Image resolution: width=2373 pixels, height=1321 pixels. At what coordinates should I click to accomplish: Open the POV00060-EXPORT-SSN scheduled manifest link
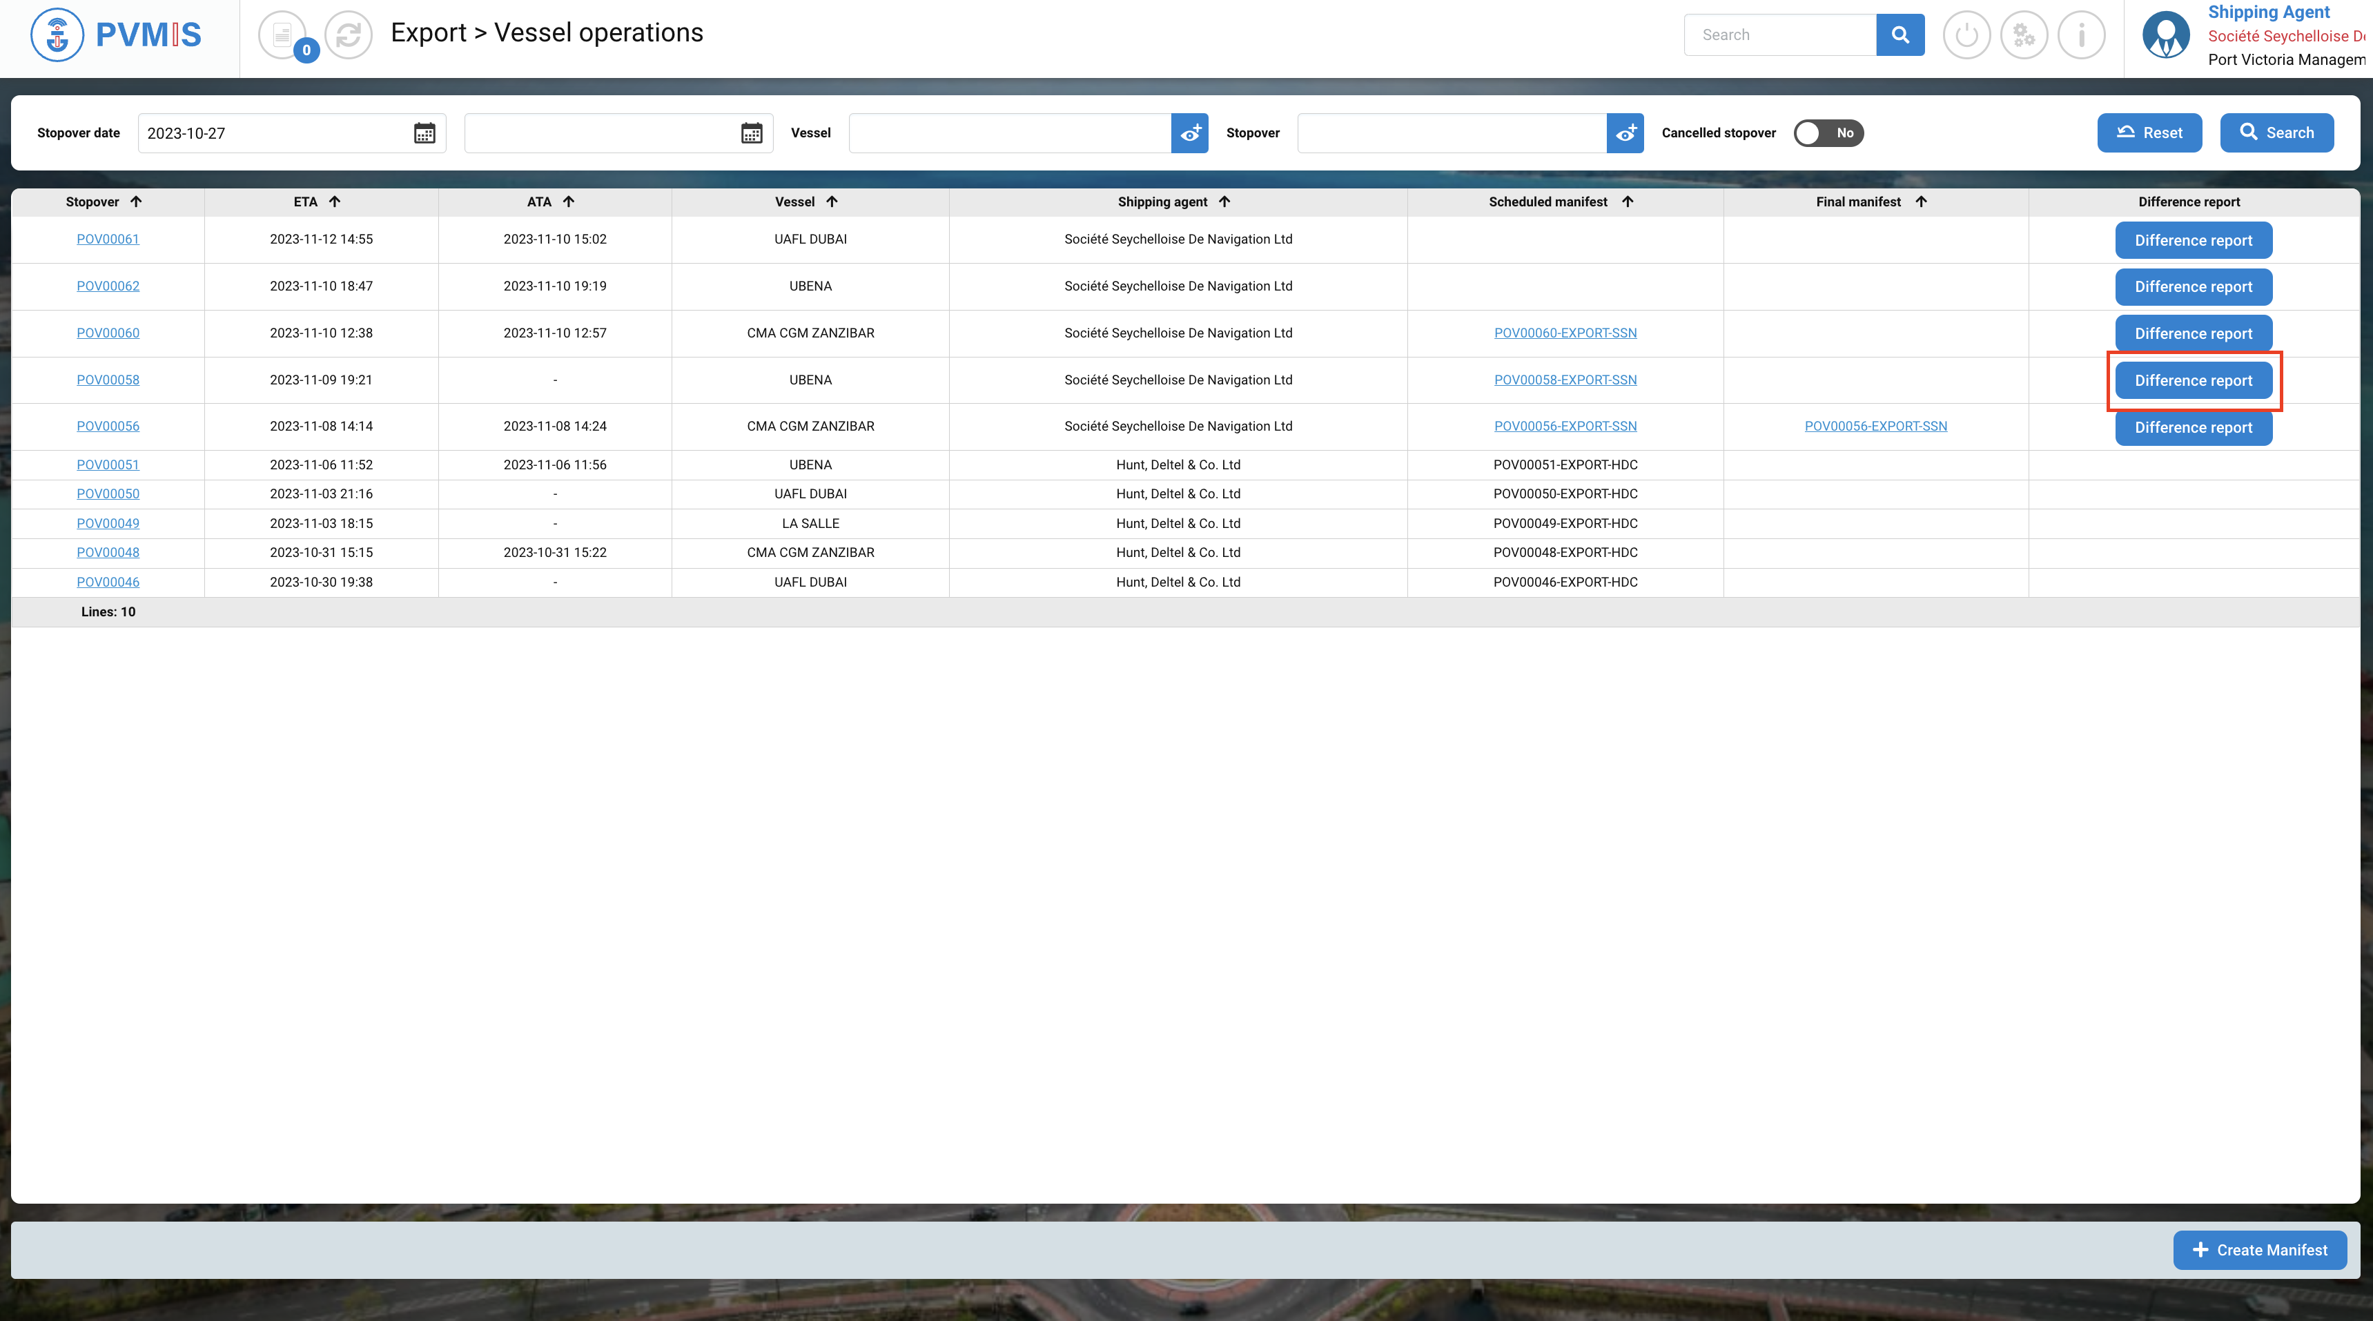point(1564,333)
